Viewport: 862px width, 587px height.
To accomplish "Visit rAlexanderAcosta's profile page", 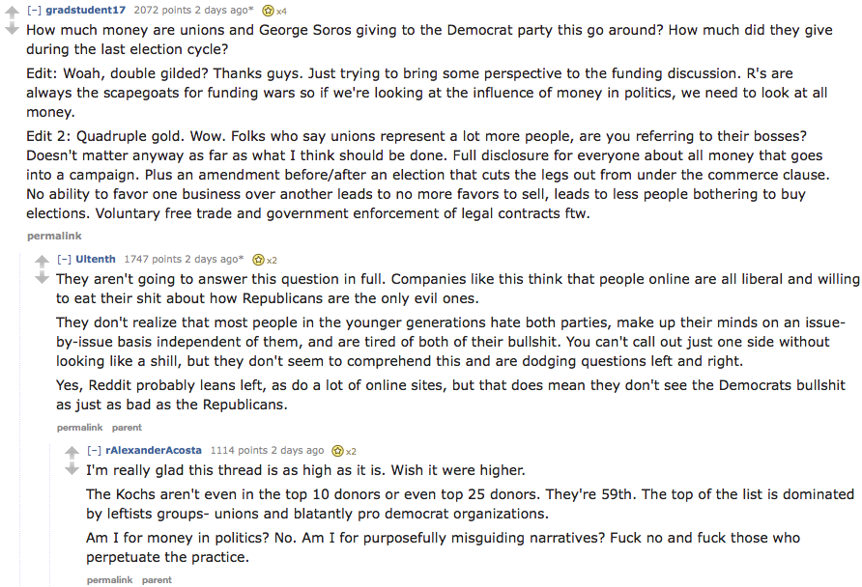I will point(154,450).
